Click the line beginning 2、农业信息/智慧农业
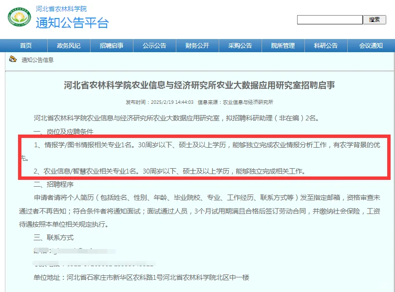The image size is (395, 292). pos(170,171)
